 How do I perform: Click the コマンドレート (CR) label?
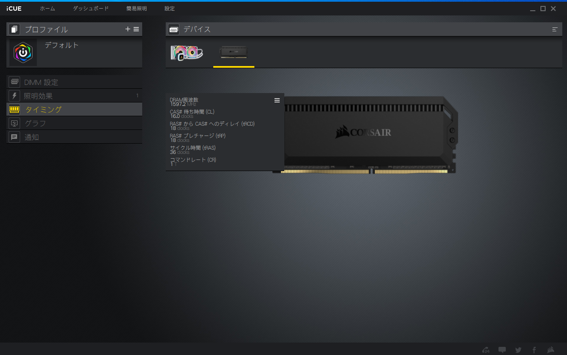click(193, 160)
